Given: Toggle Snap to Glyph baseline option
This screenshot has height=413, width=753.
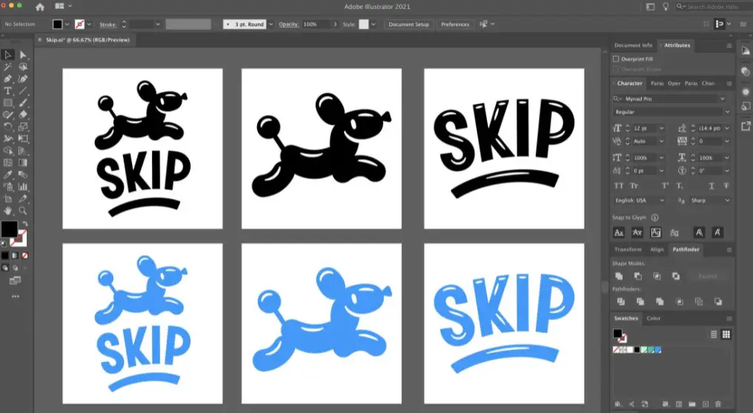Looking at the screenshot, I should coord(619,232).
